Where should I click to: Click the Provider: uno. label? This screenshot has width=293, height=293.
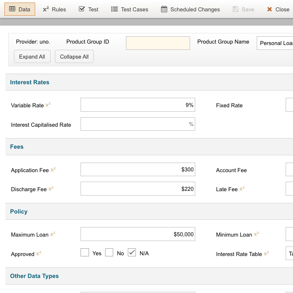click(x=33, y=42)
